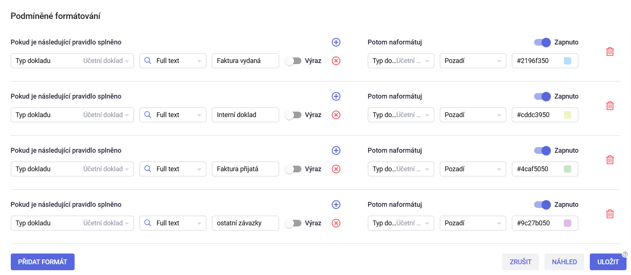The height and width of the screenshot is (275, 631).
Task: Click the Náhled preview button
Action: click(564, 262)
